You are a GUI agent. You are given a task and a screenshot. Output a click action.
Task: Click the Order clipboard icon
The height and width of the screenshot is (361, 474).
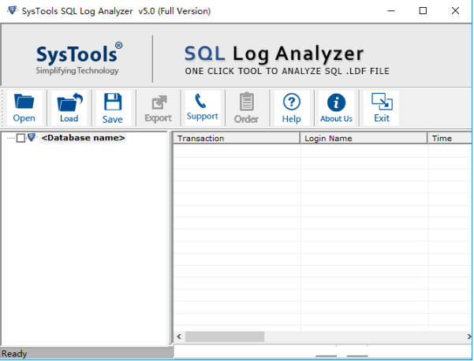click(x=247, y=102)
